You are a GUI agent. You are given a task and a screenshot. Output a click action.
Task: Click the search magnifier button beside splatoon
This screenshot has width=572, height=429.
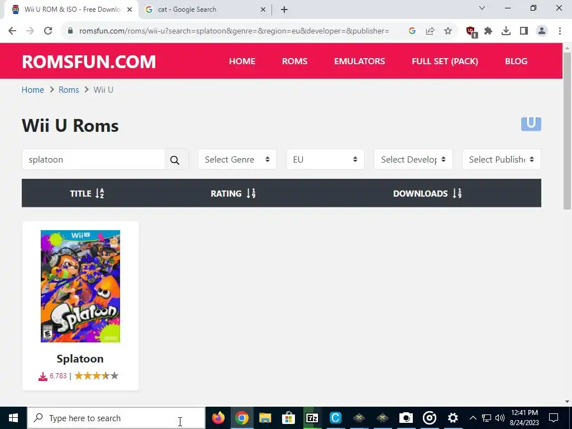(175, 160)
